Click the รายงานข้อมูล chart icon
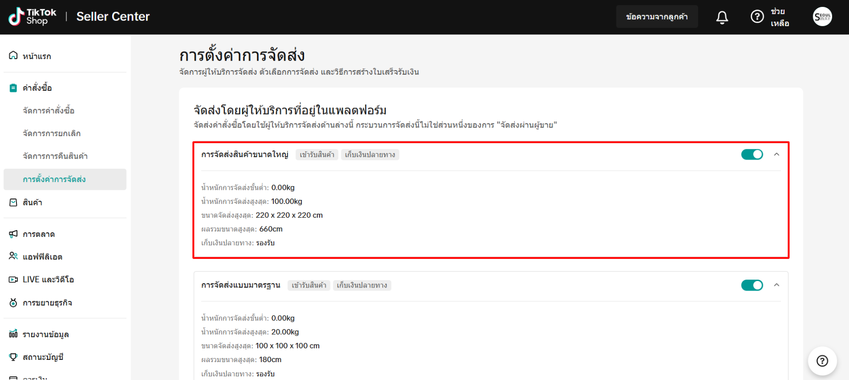This screenshot has width=849, height=380. 13,334
